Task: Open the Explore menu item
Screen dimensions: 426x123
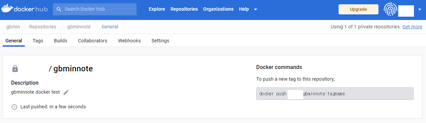Action: coord(157,9)
